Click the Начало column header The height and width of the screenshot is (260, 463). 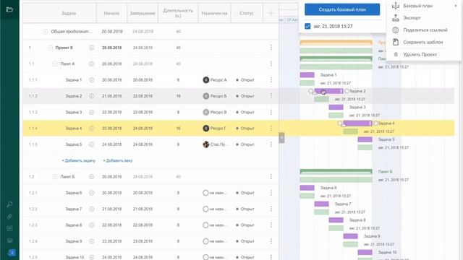pyautogui.click(x=111, y=13)
